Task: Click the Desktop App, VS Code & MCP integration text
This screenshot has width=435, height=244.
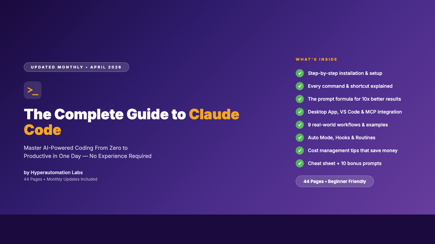Action: (x=355, y=112)
